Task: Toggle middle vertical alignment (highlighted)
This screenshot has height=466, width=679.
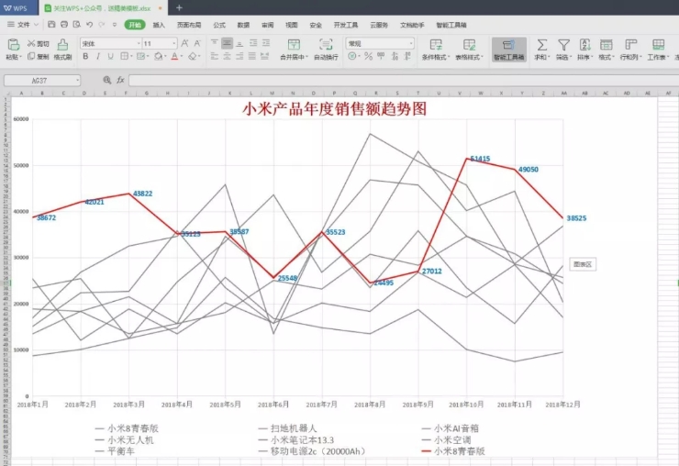Action: pos(227,43)
